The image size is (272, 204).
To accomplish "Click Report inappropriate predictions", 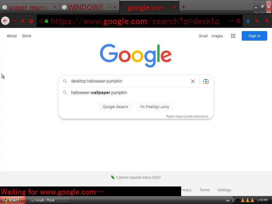I will tap(187, 116).
